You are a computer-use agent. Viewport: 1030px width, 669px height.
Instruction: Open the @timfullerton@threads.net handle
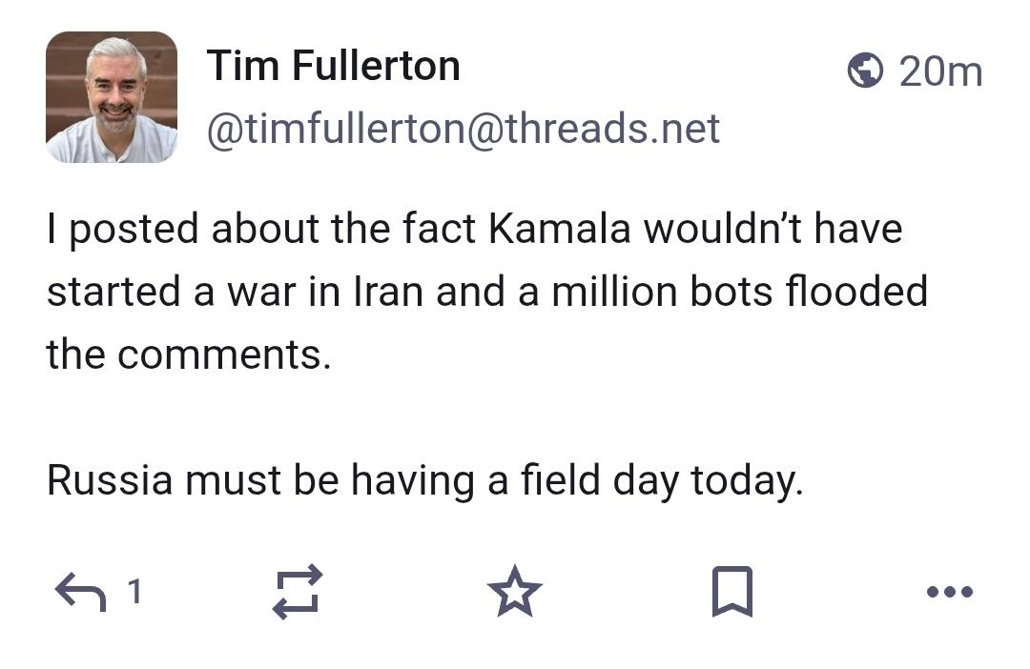point(463,129)
